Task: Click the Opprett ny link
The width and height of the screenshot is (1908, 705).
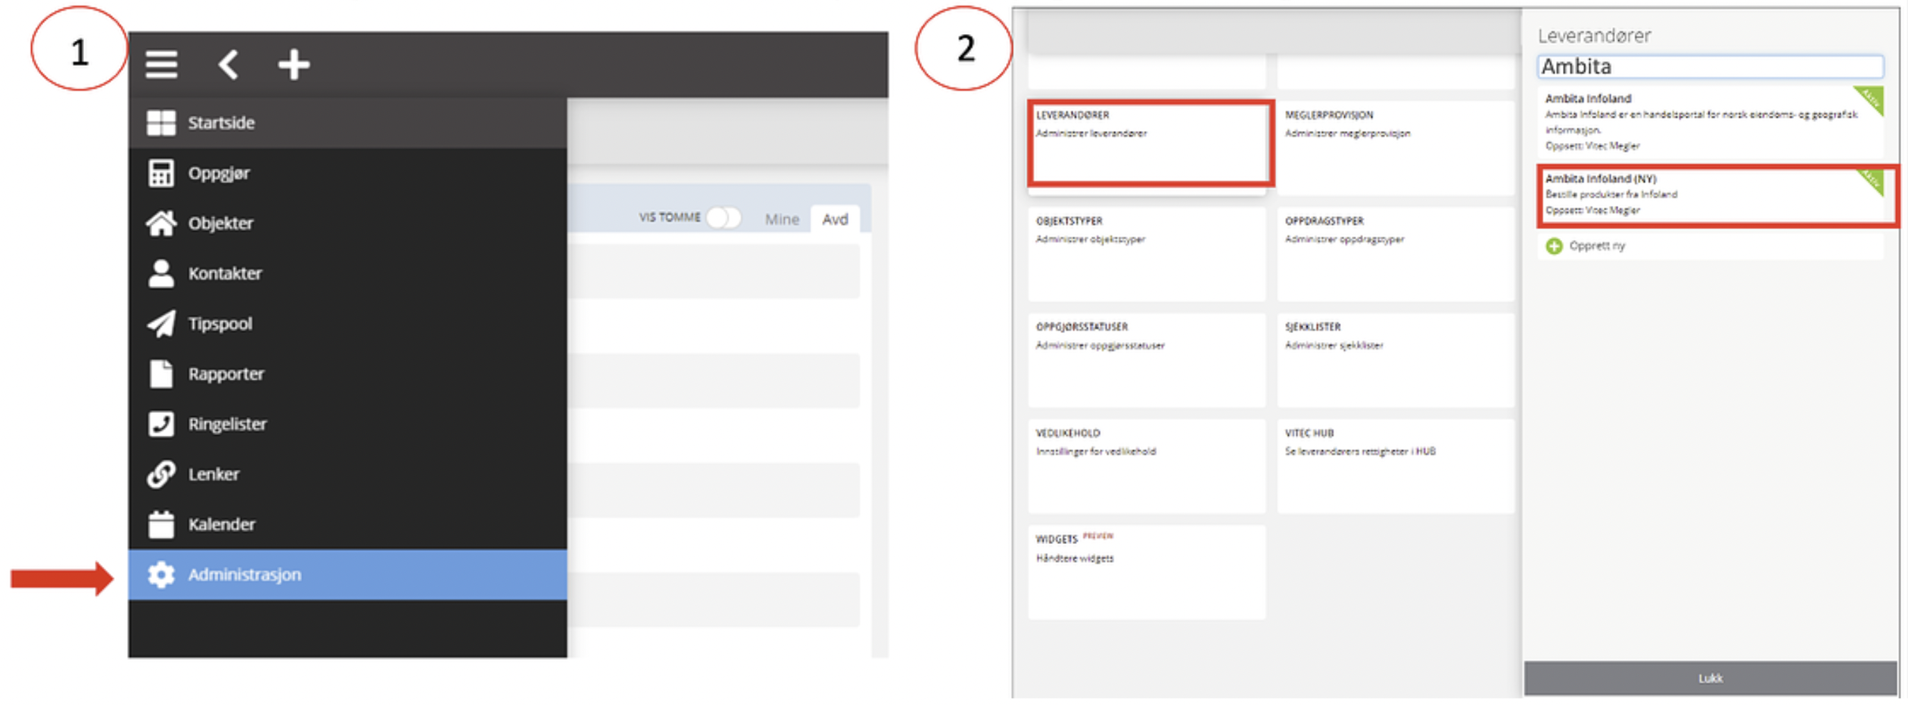Action: pos(1597,246)
